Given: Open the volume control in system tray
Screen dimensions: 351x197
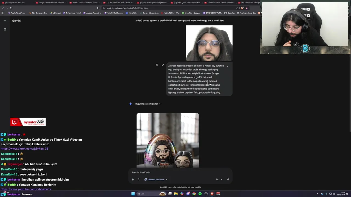Looking at the screenshot, I should click(334, 194).
